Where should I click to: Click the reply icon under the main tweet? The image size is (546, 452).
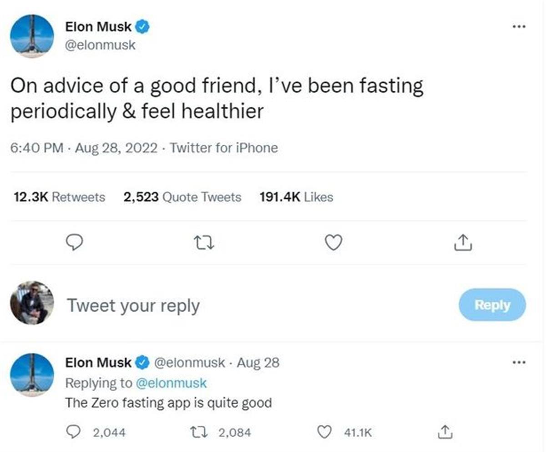coord(75,243)
